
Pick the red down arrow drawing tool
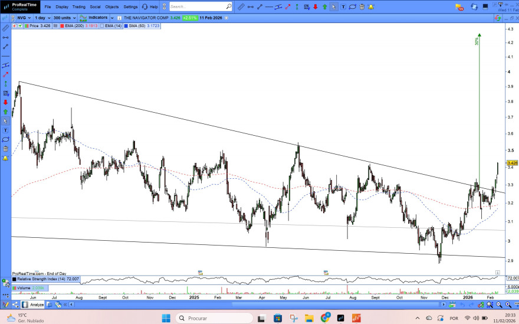316,7
